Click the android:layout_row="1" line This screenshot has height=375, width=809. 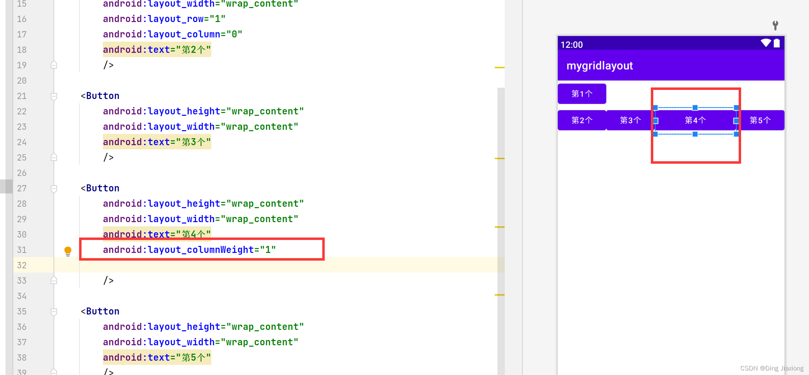(x=164, y=19)
